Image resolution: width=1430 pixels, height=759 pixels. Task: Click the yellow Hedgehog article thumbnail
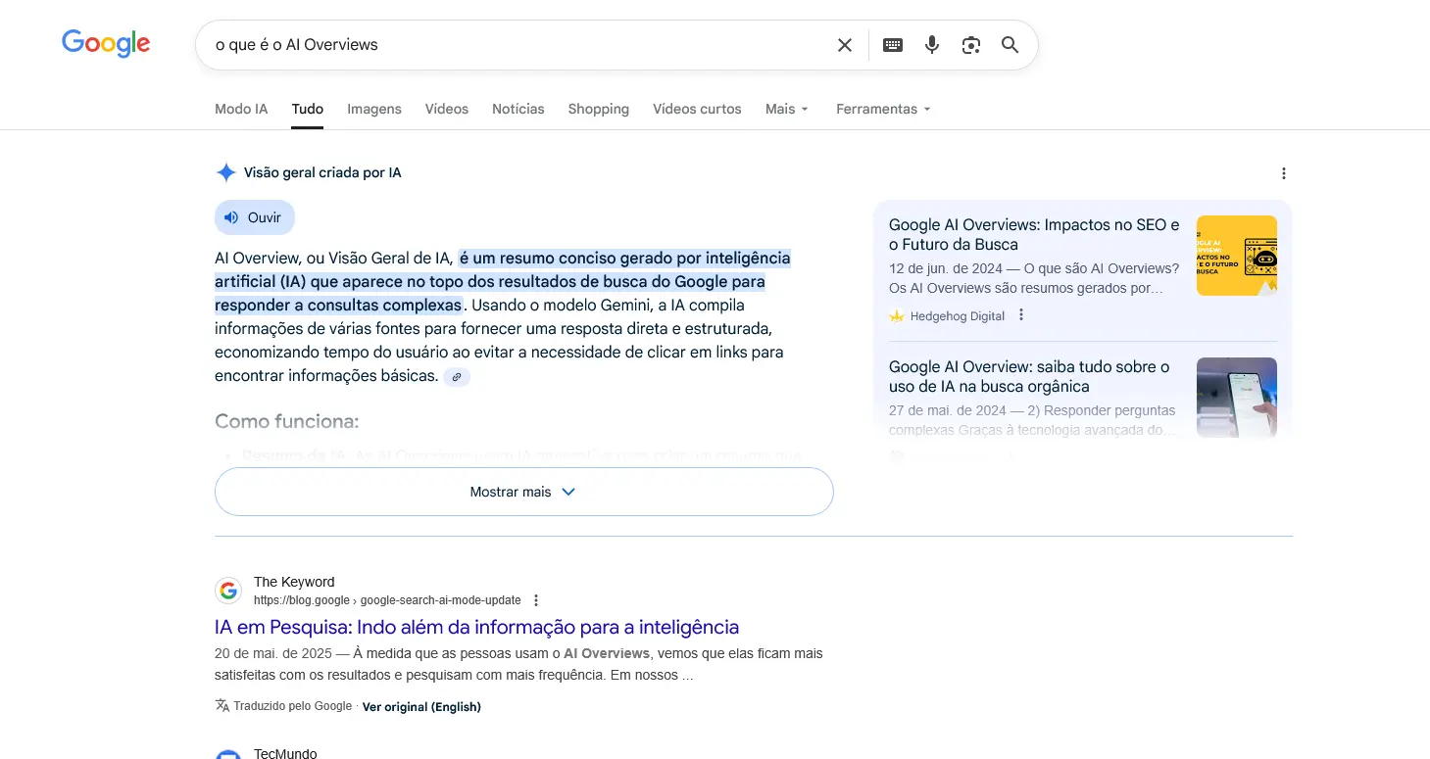coord(1237,256)
